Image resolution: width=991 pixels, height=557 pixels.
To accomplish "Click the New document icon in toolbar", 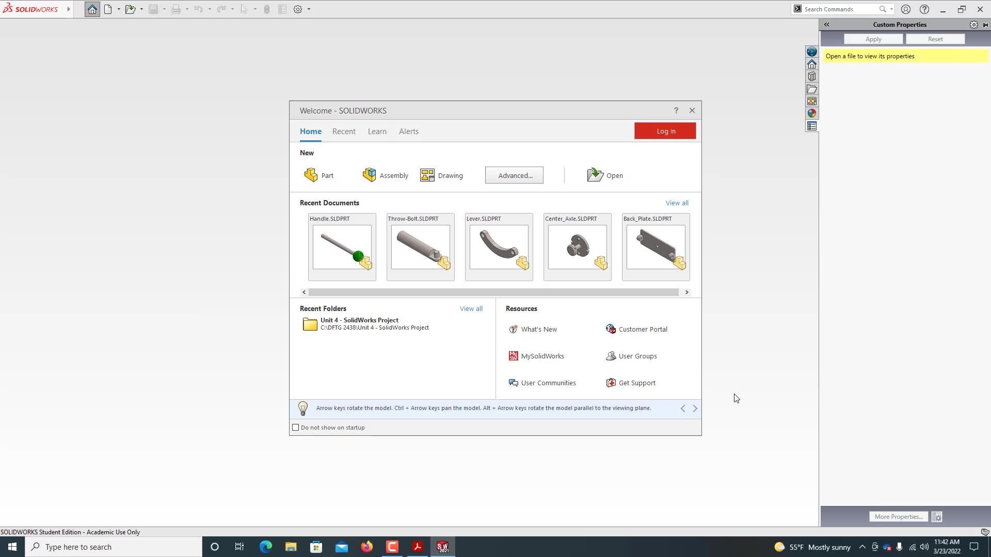I will (x=108, y=9).
